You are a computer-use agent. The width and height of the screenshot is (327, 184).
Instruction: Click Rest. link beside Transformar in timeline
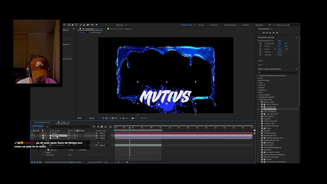[70, 155]
